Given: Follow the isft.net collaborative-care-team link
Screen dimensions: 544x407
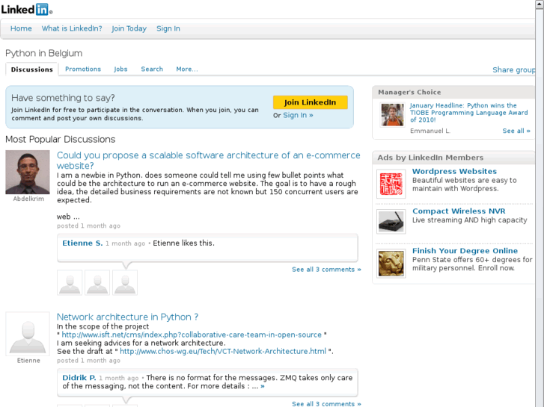Looking at the screenshot, I should point(192,335).
